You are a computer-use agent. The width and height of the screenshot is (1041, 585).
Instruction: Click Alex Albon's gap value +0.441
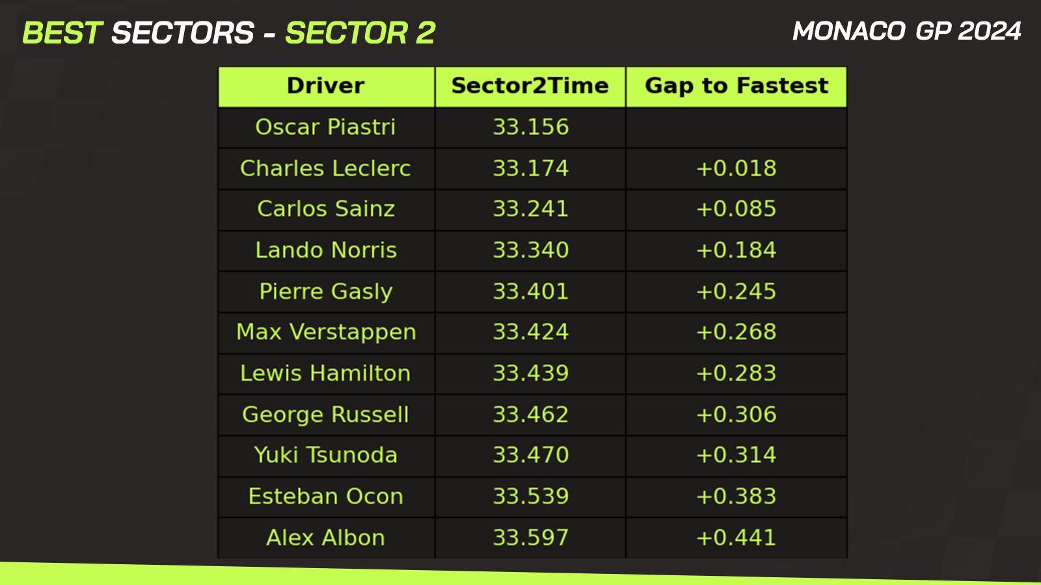737,538
